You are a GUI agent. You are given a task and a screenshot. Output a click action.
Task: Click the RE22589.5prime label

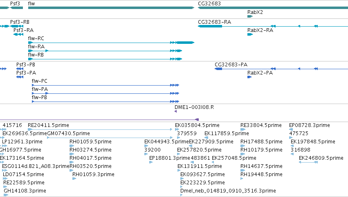pos(24,183)
